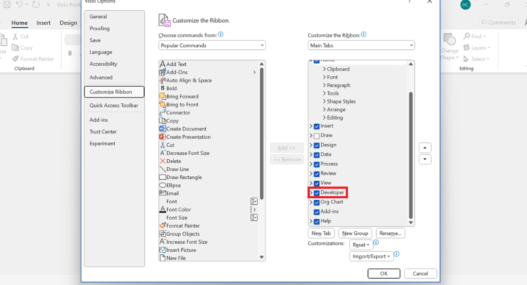Choose the Connector command icon
This screenshot has height=285, width=527.
[x=163, y=112]
